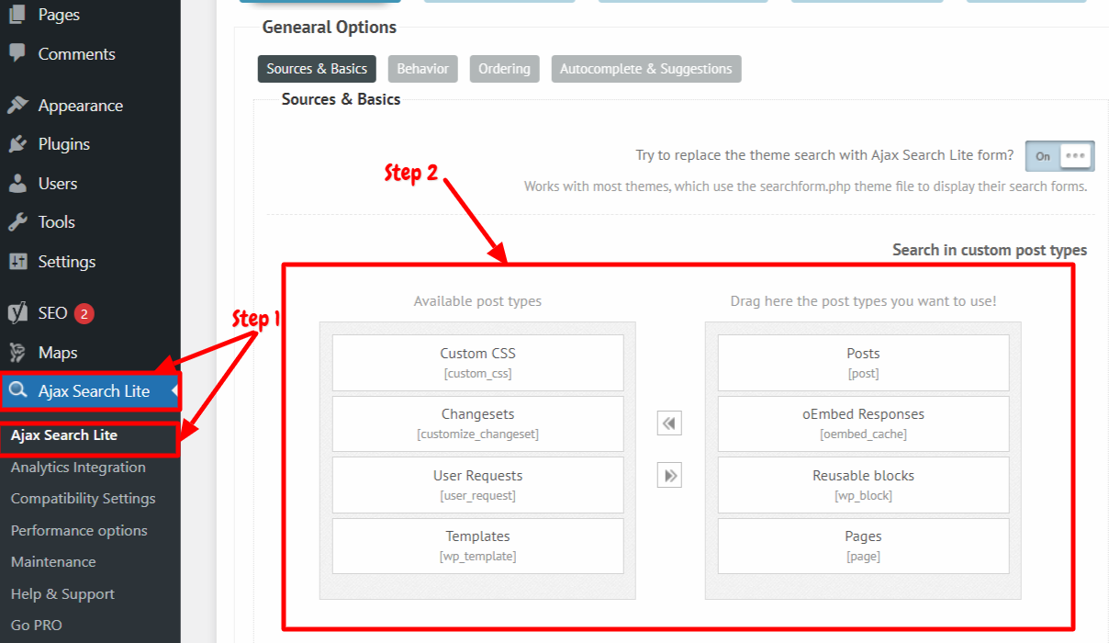Open the Ordering tab
The image size is (1109, 643).
point(504,69)
